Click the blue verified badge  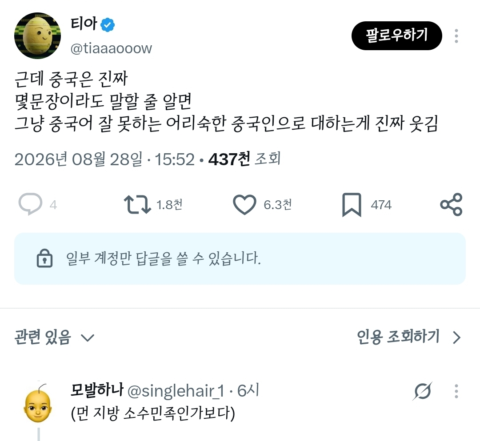pos(108,24)
